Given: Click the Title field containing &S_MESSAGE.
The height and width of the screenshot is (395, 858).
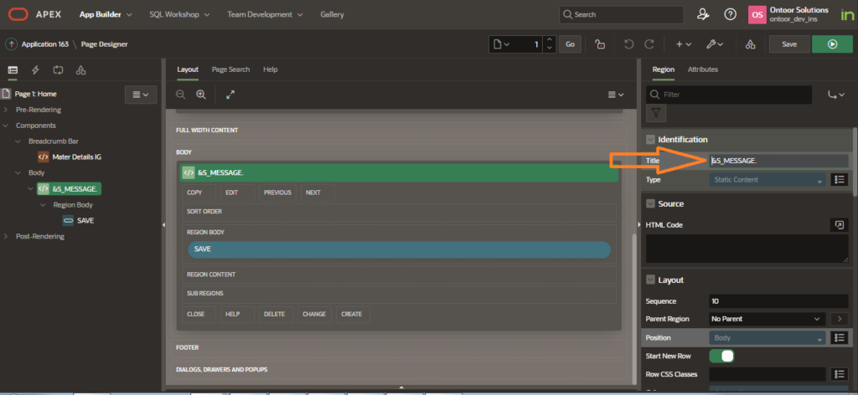Looking at the screenshot, I should point(778,161).
